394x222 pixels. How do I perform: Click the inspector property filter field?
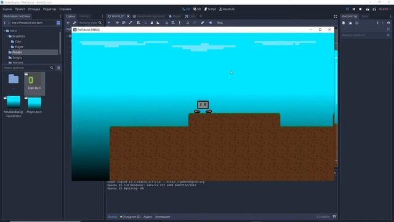point(366,35)
